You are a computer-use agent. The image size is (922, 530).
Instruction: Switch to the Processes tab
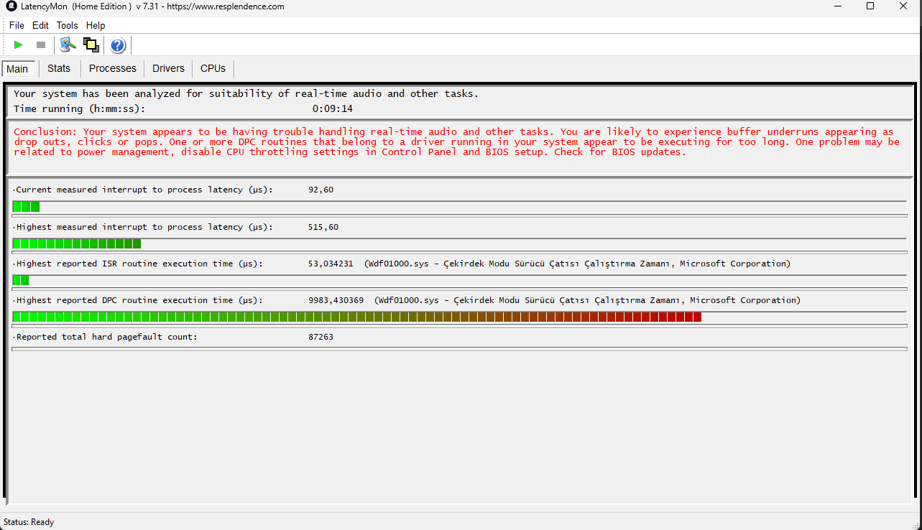(113, 68)
